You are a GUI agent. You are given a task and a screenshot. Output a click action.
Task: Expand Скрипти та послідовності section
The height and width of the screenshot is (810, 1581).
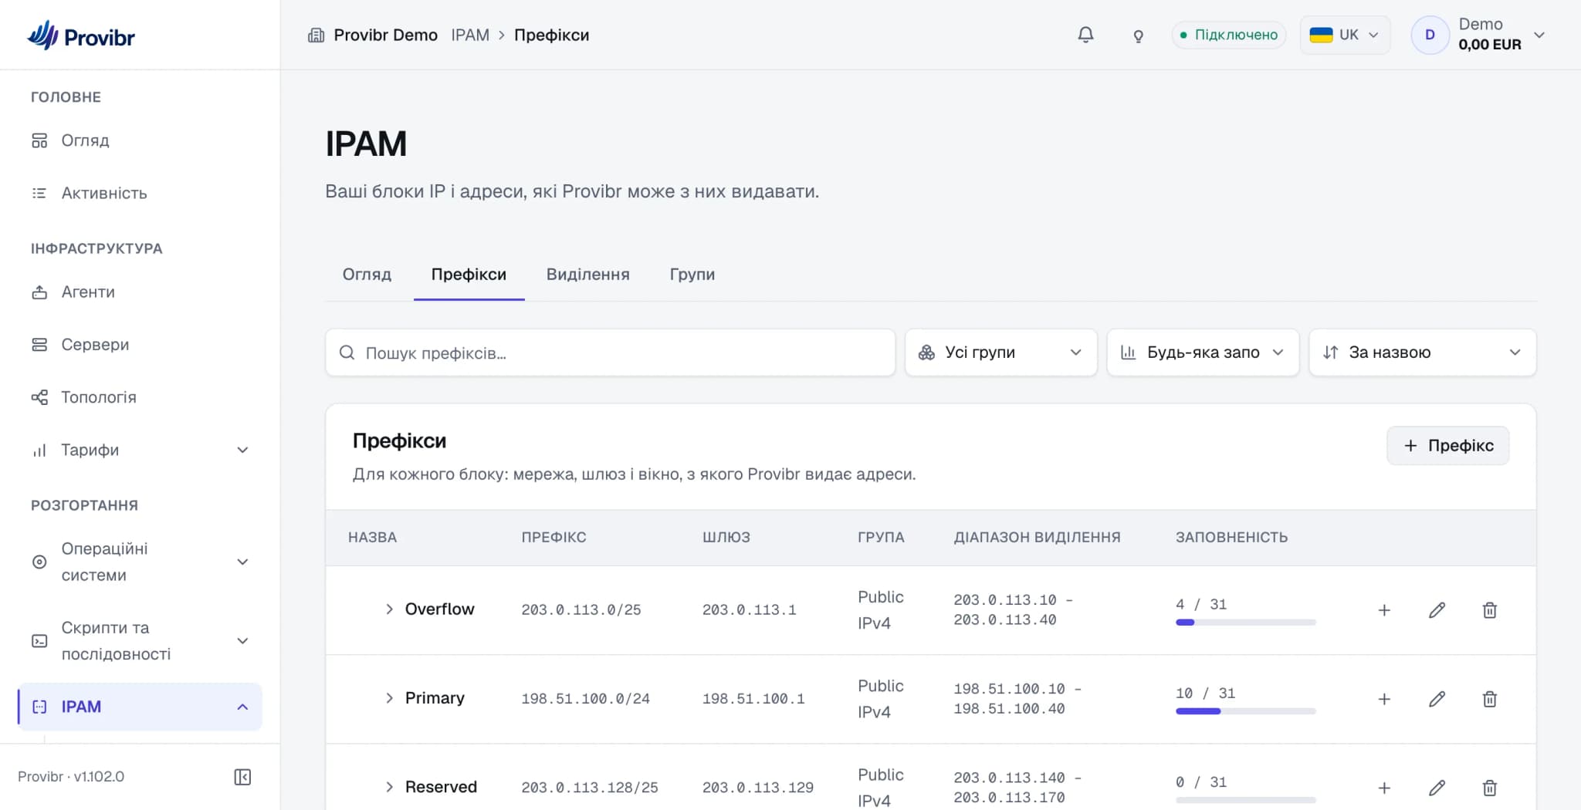pos(242,641)
